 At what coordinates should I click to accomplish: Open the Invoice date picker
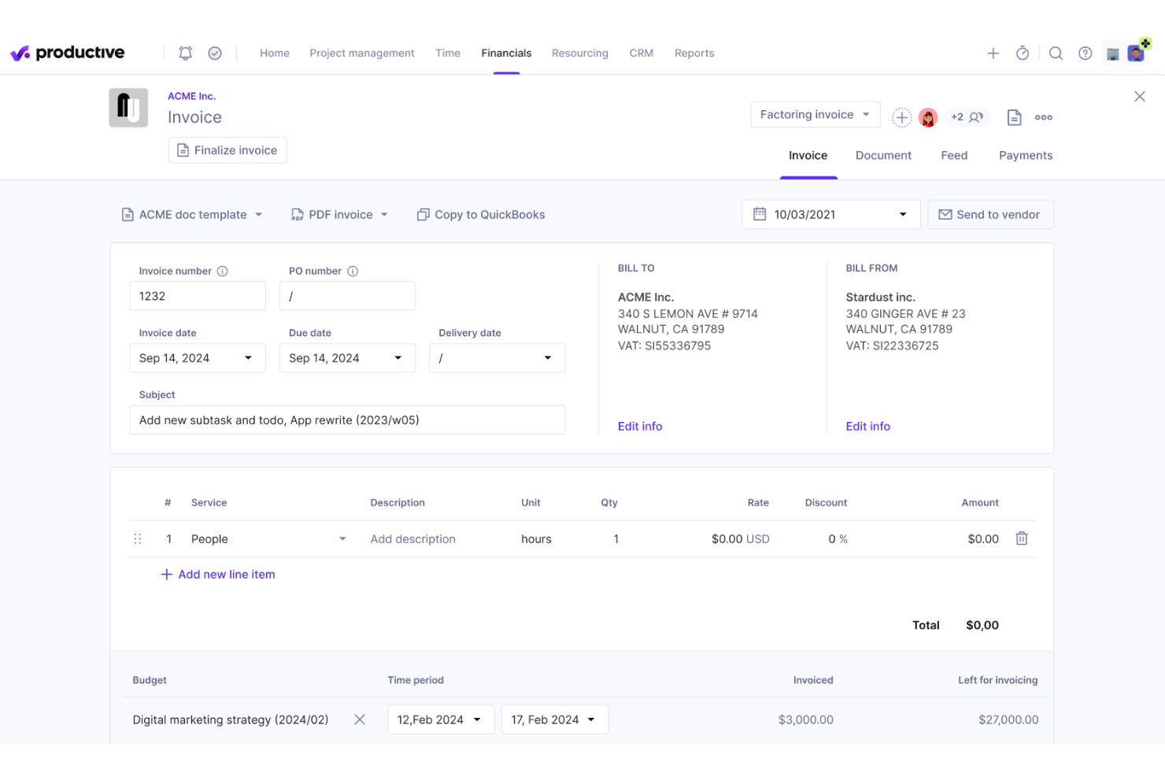tap(198, 358)
